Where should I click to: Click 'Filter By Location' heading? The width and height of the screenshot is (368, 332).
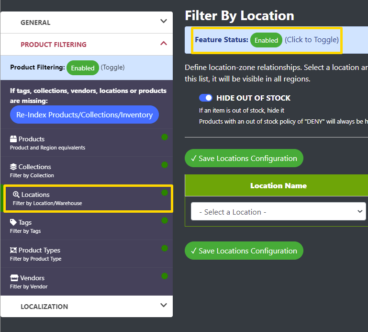click(240, 15)
